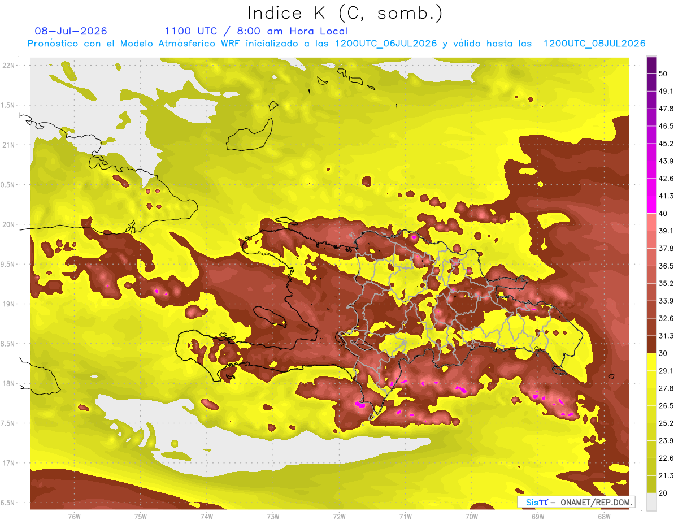678x524 pixels.
Task: Click the latitude label "22N"
Action: (9, 66)
